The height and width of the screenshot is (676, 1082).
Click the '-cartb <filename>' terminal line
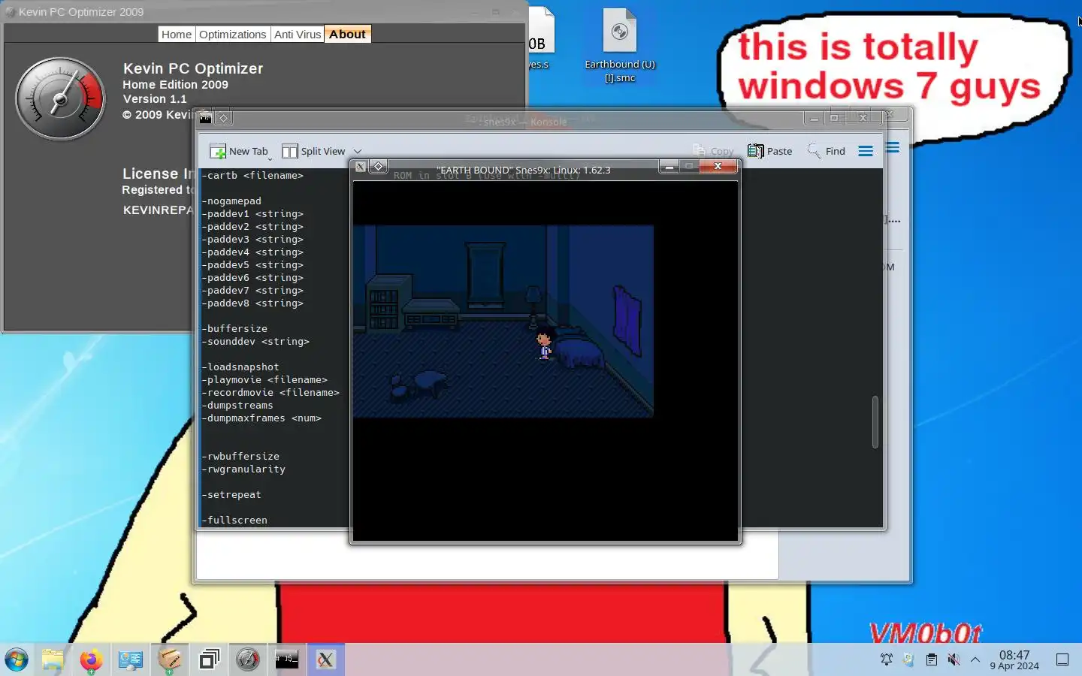(x=252, y=175)
